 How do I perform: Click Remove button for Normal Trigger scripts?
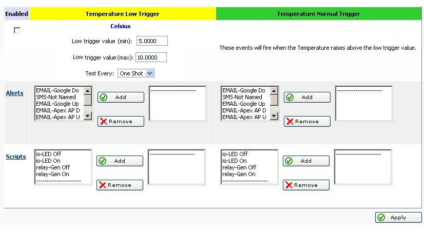point(306,185)
